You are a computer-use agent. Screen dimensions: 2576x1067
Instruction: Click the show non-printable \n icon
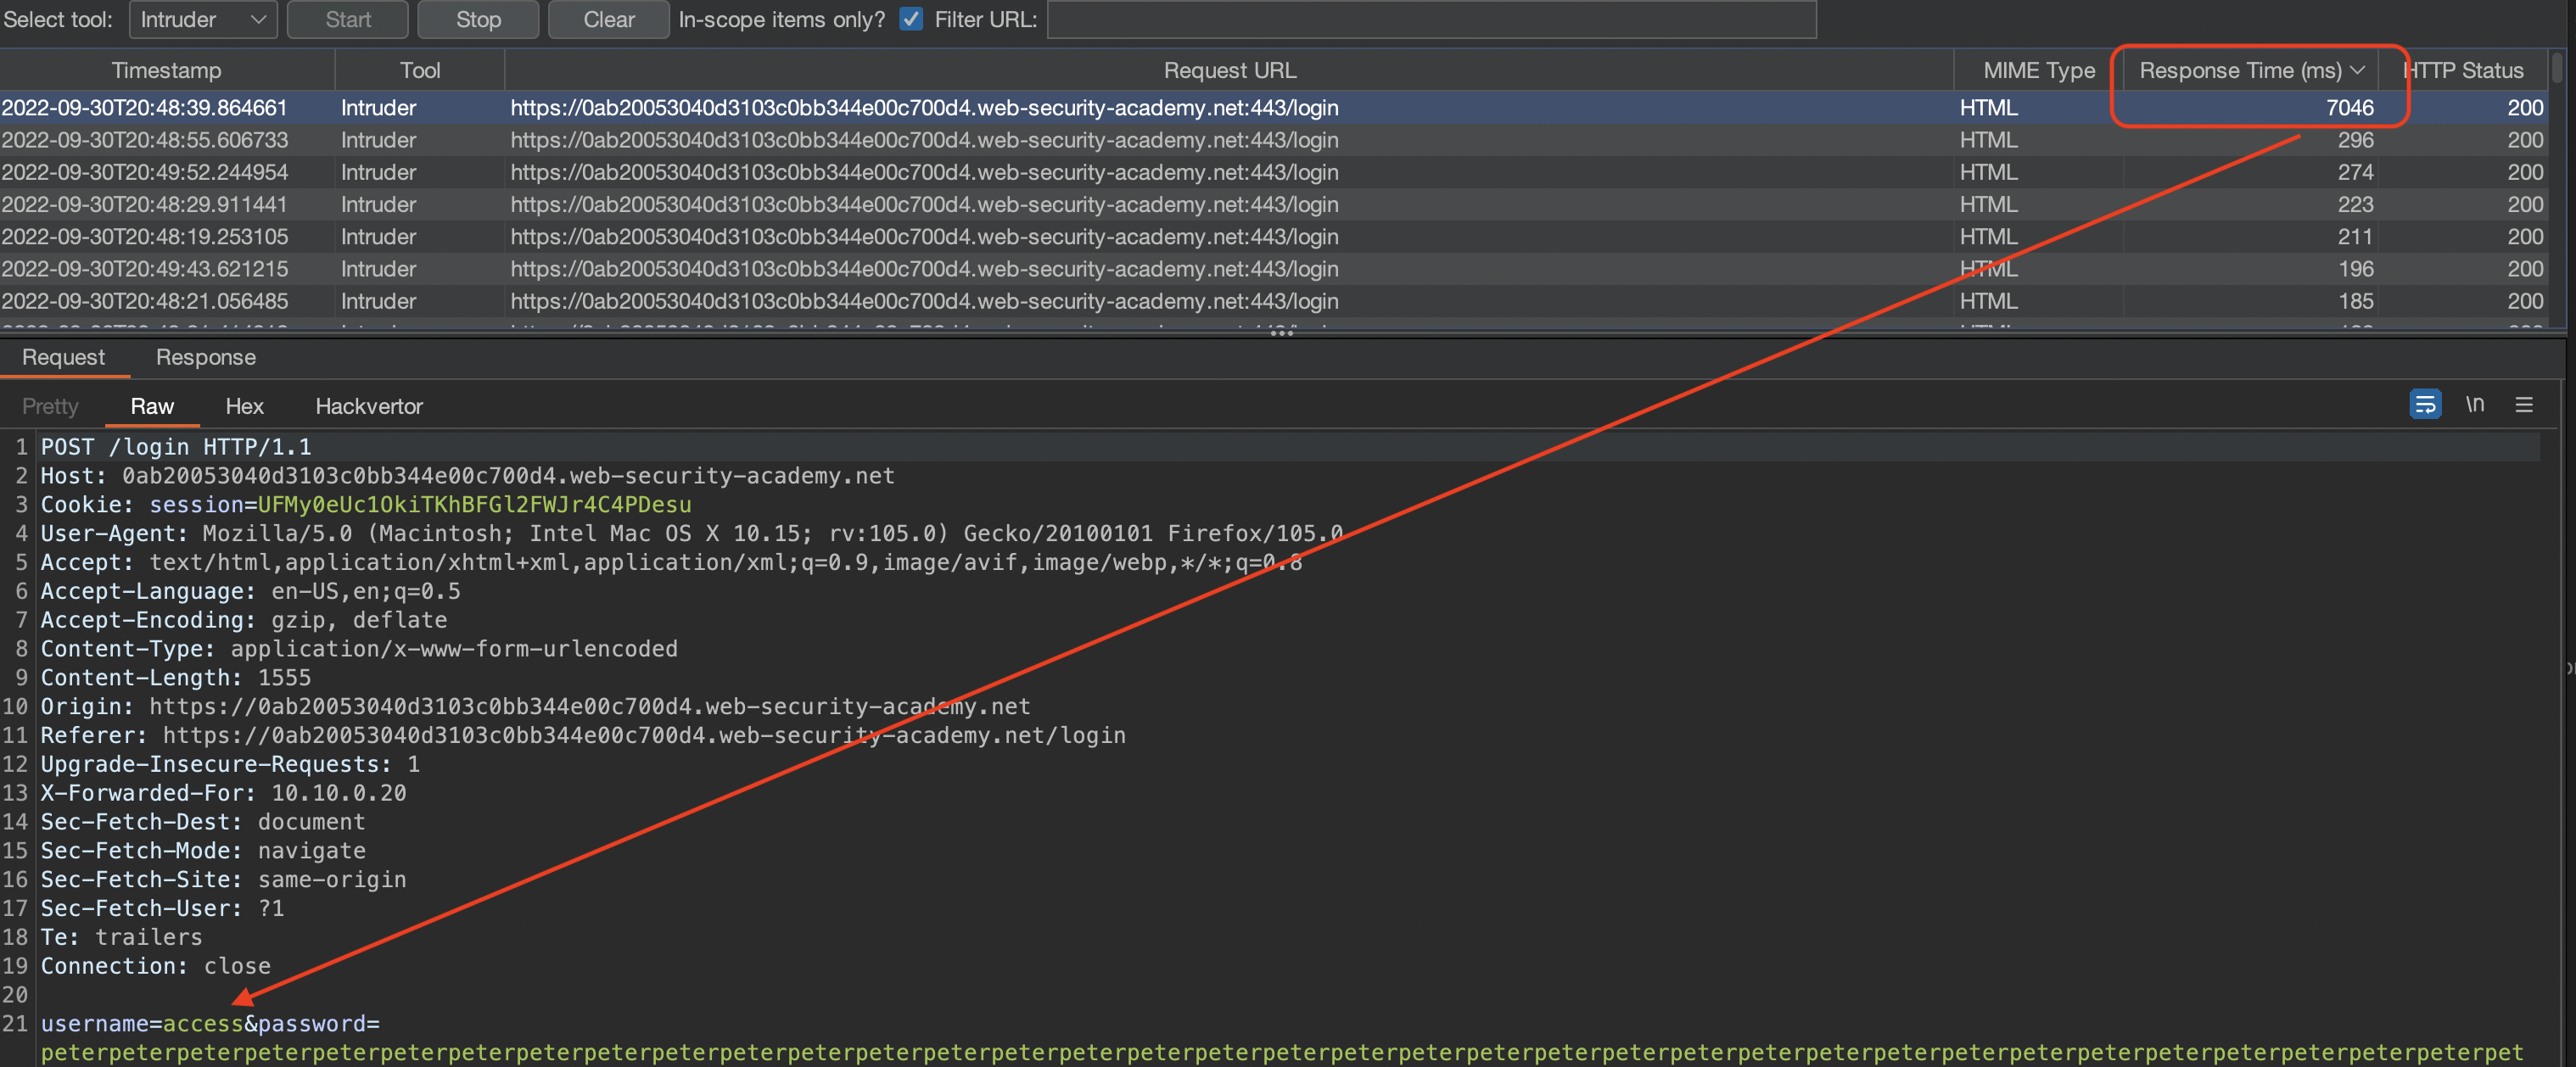tap(2474, 405)
